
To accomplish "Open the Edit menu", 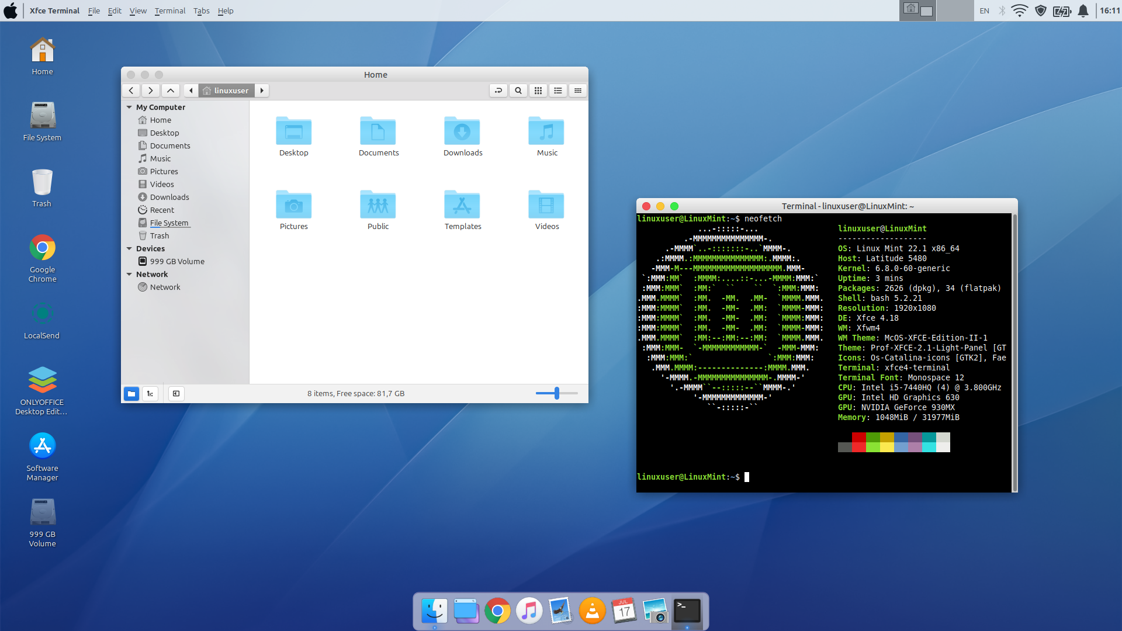I will click(x=115, y=11).
